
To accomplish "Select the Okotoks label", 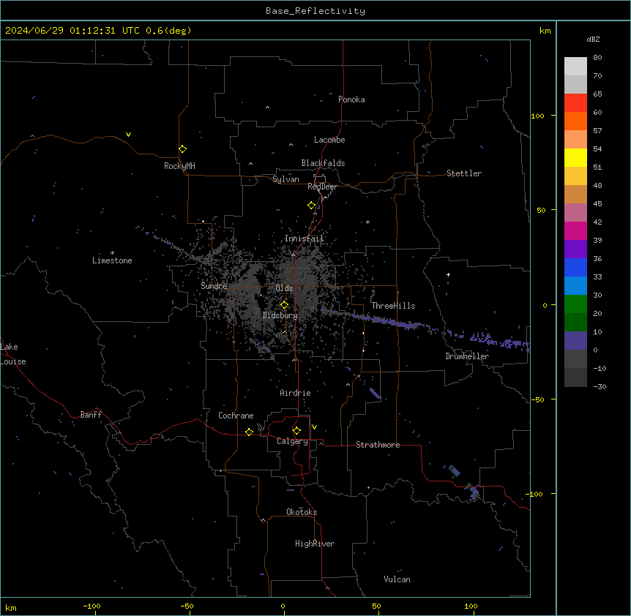I will (x=302, y=512).
